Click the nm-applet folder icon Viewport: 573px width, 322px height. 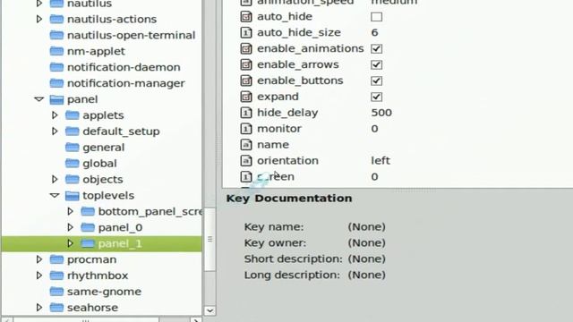pos(56,51)
